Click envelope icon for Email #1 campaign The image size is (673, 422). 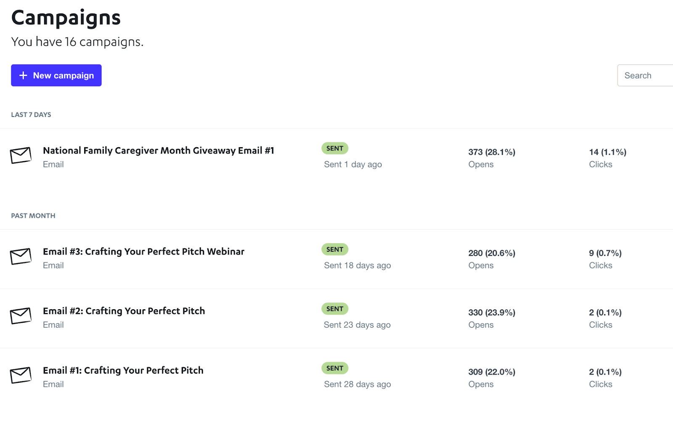21,375
